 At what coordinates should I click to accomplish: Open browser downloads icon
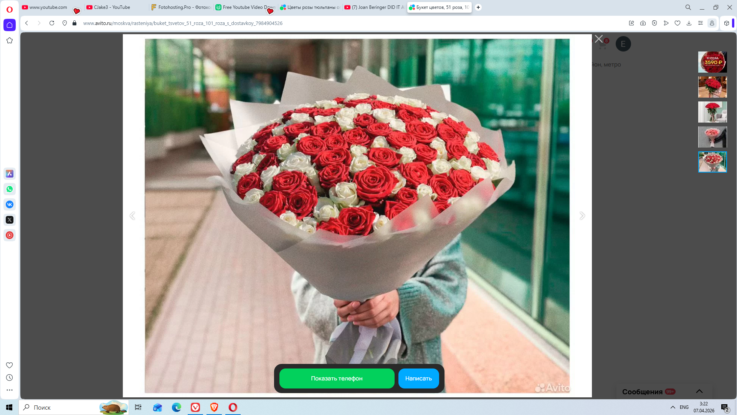pyautogui.click(x=689, y=23)
